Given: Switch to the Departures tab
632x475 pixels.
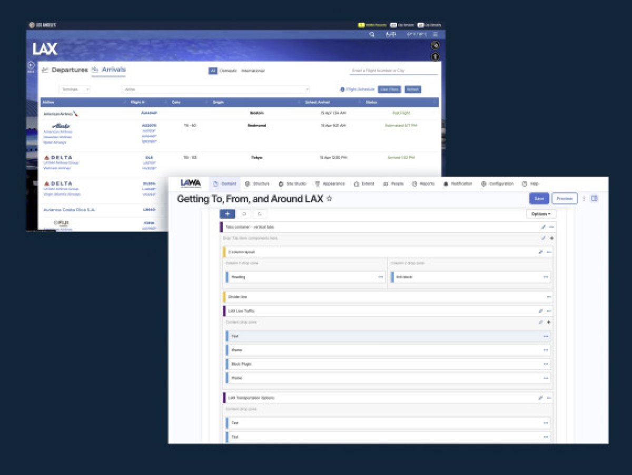Looking at the screenshot, I should tap(68, 70).
